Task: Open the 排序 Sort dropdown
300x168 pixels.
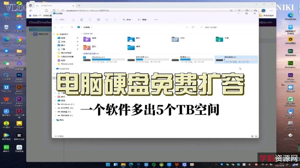Action: (128, 19)
